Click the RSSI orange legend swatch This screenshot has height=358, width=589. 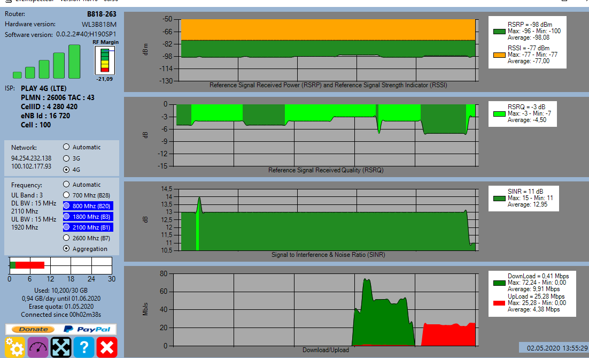(x=499, y=55)
